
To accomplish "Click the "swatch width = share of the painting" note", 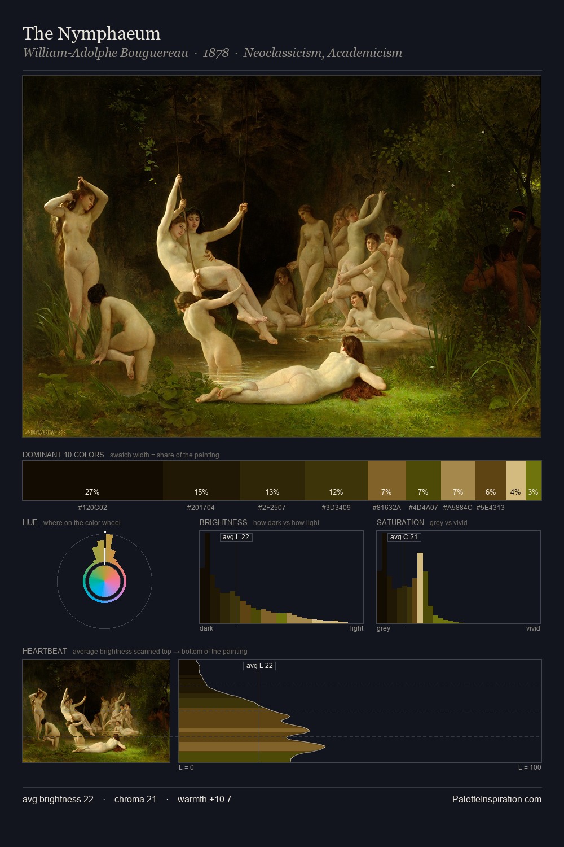I will click(x=165, y=455).
